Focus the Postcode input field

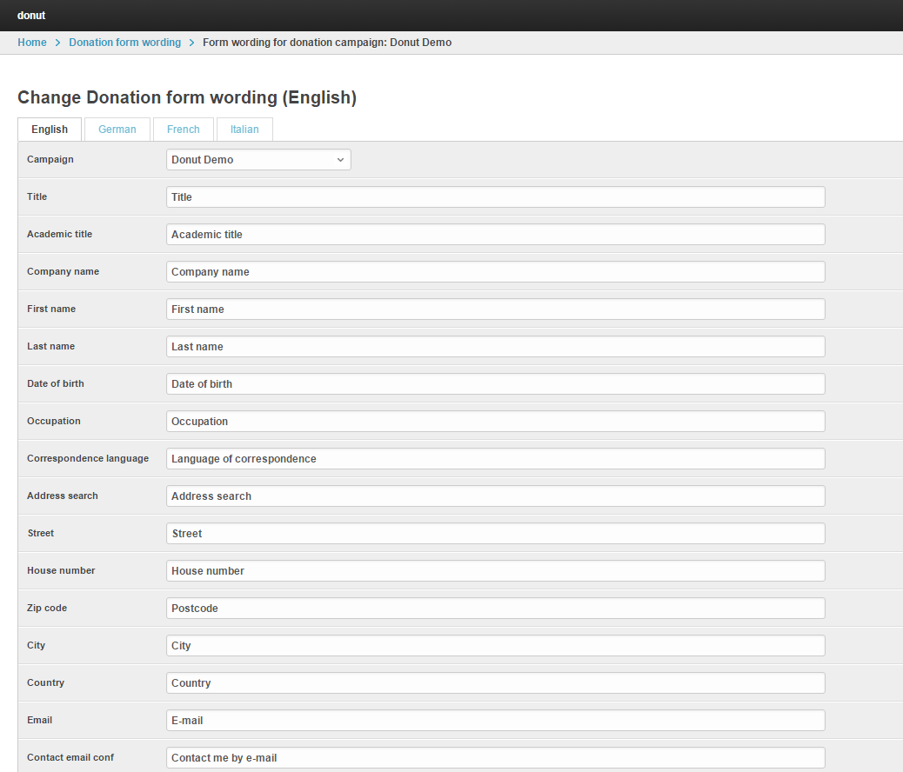tap(495, 608)
